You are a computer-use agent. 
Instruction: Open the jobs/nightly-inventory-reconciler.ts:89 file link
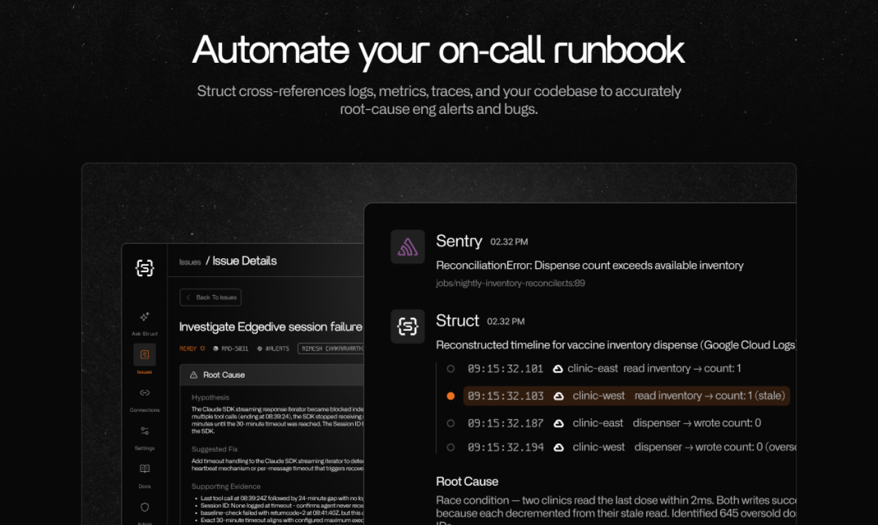510,283
